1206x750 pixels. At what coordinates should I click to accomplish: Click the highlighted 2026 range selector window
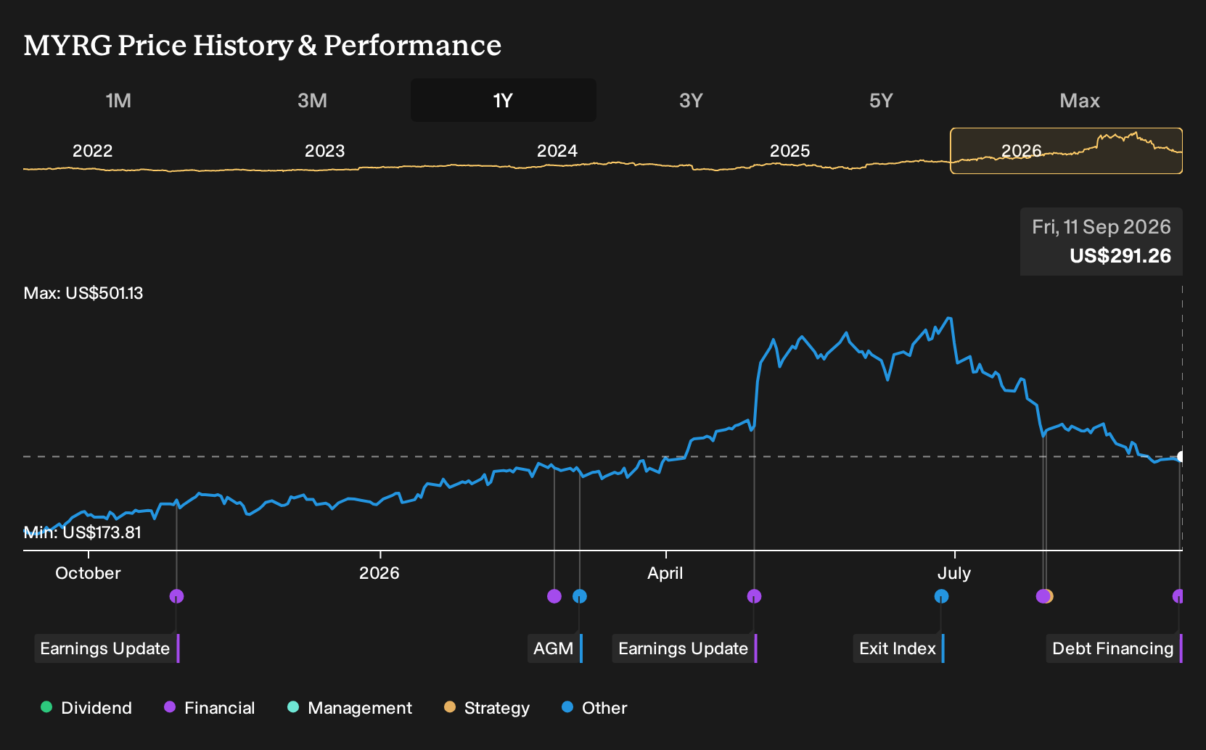[1066, 151]
